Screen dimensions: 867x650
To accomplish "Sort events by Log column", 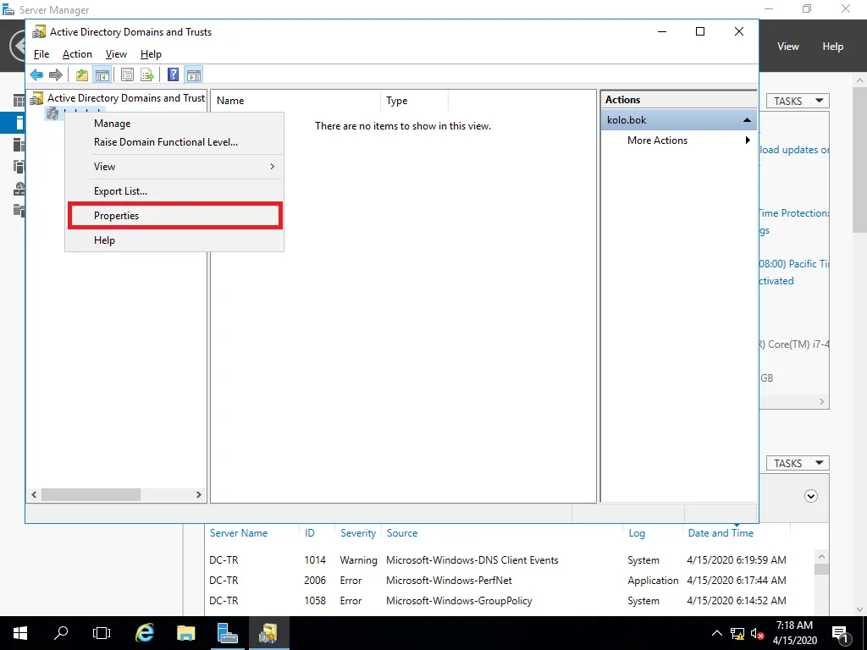I will pos(637,533).
